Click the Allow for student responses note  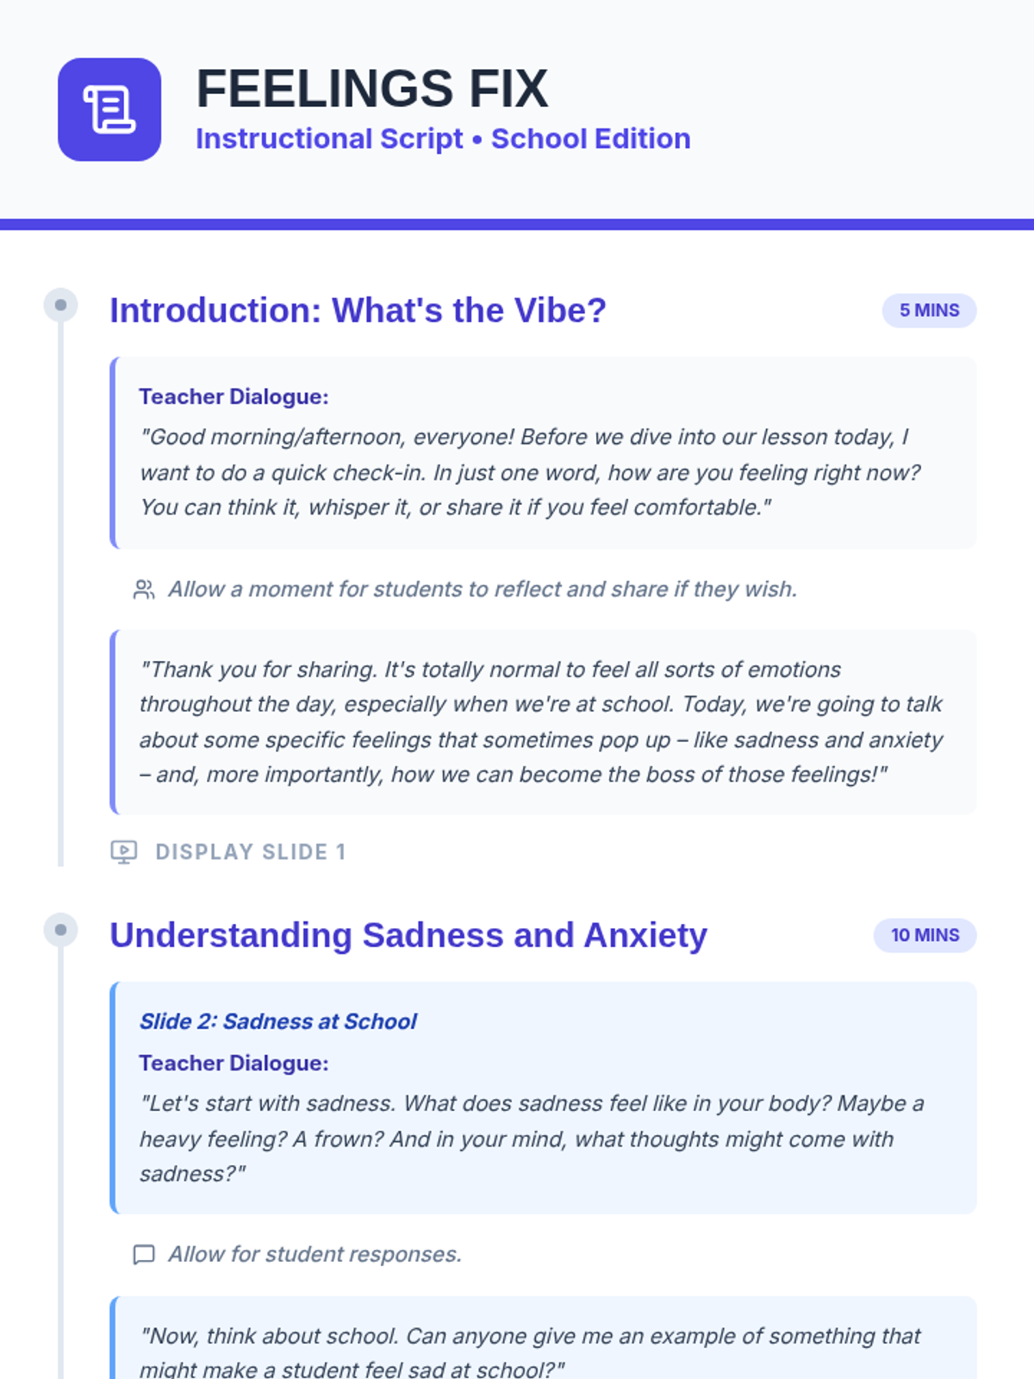point(315,1254)
